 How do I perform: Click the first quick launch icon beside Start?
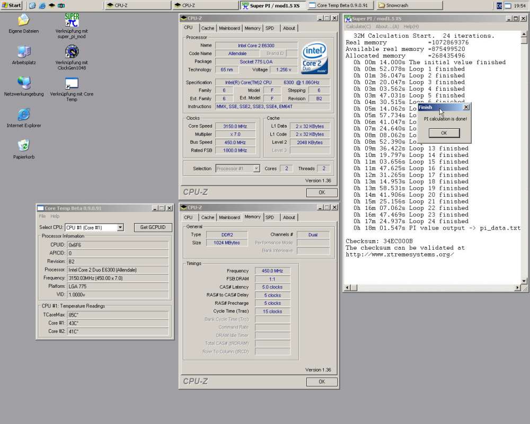32,5
